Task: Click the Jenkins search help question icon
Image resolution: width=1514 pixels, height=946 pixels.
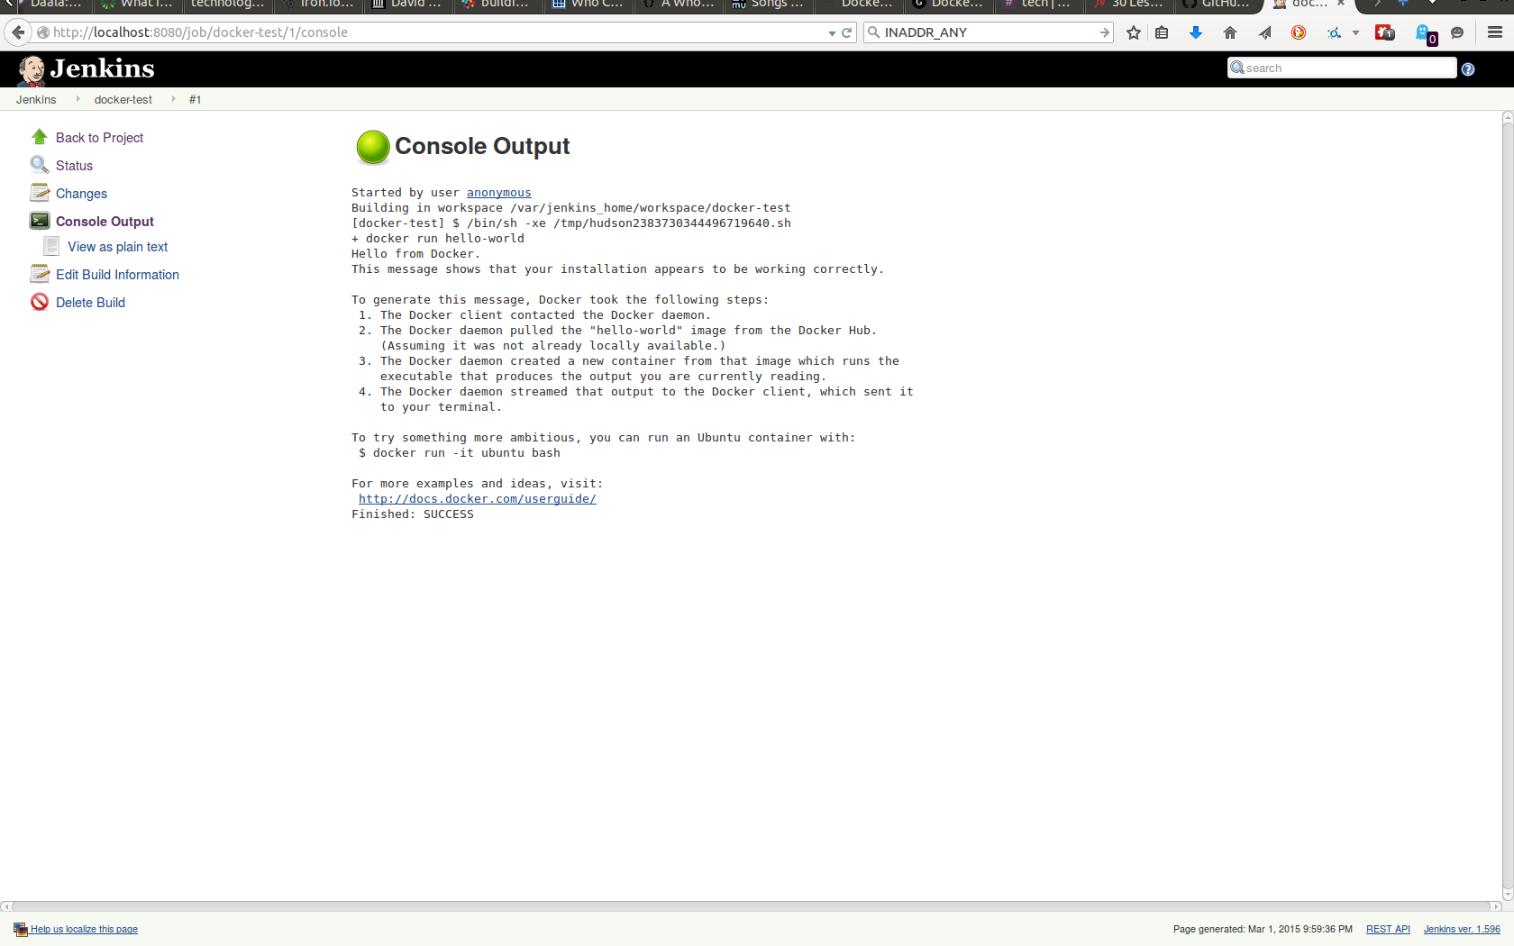Action: point(1468,69)
